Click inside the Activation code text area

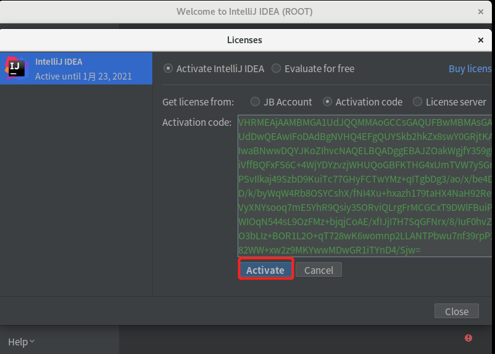[365, 186]
